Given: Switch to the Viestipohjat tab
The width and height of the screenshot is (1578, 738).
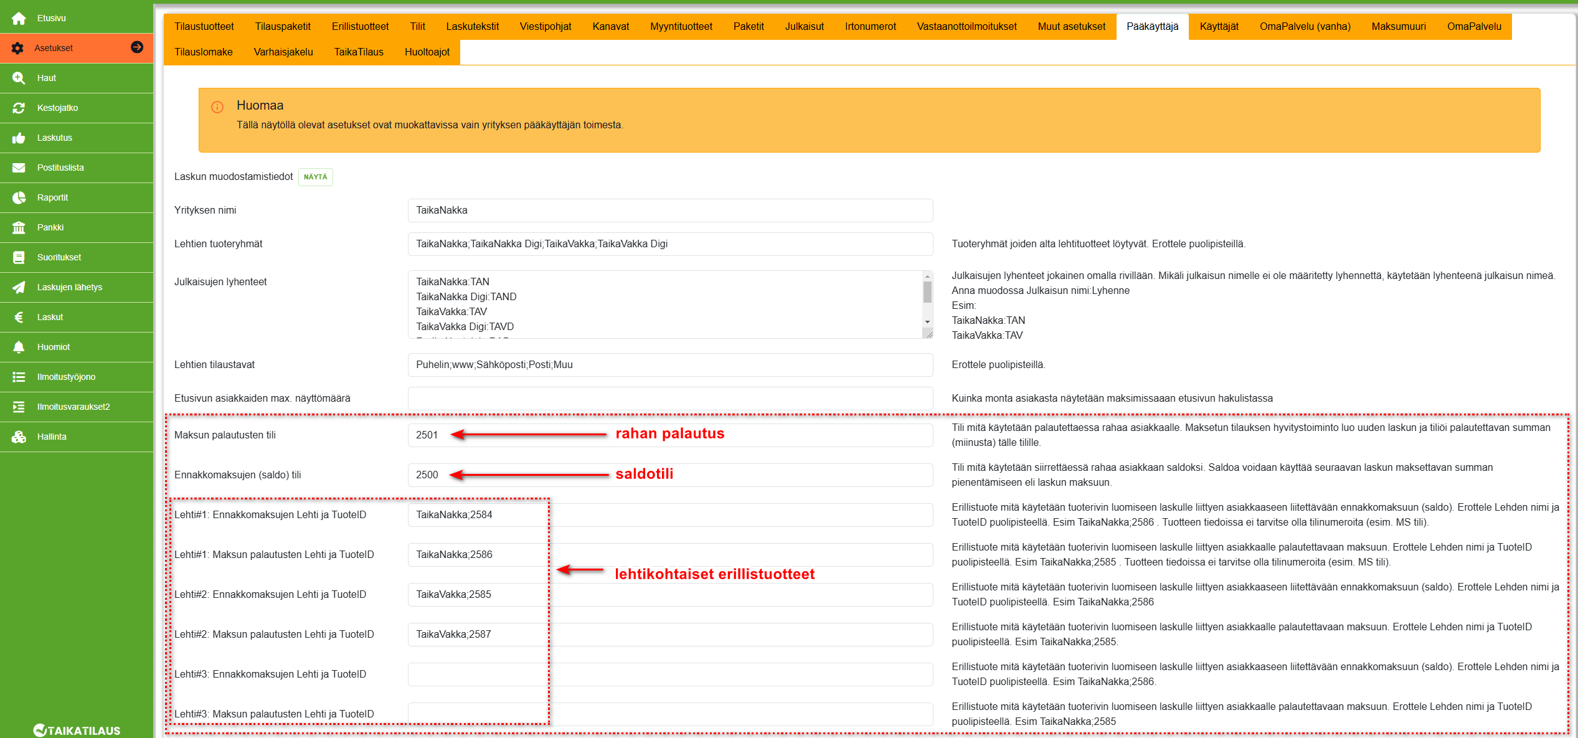Looking at the screenshot, I should click(546, 26).
